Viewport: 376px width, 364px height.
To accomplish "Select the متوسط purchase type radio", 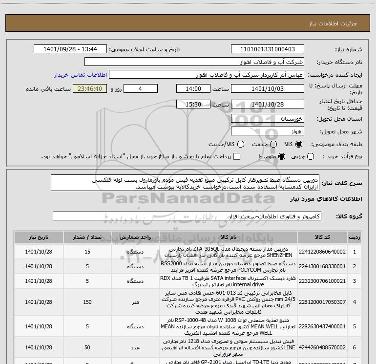I will (282, 156).
